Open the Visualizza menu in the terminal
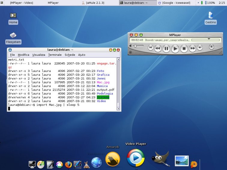The image size is (227, 170). (x=39, y=55)
